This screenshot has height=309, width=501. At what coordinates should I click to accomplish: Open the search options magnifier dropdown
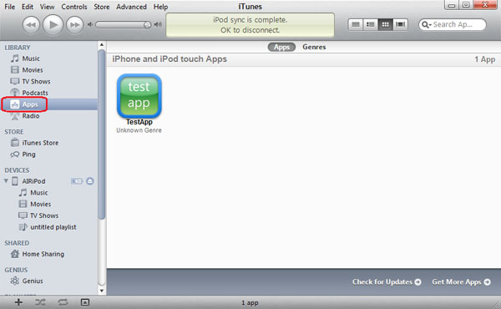coord(427,24)
